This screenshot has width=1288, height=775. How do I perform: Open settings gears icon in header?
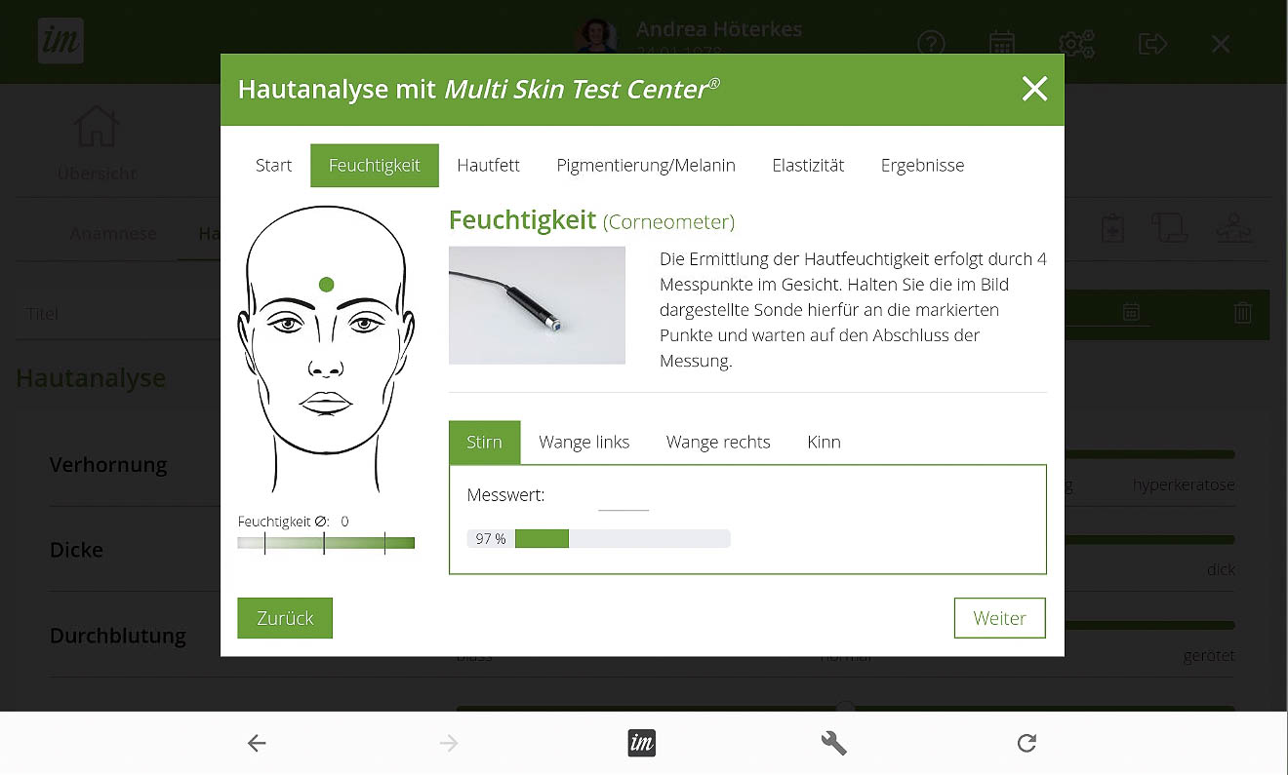coord(1077,44)
